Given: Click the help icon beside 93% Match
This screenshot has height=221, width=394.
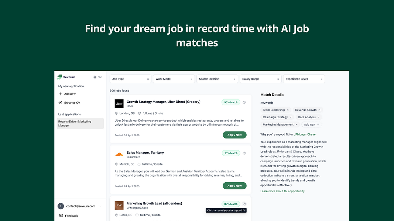Looking at the screenshot, I should (x=244, y=102).
